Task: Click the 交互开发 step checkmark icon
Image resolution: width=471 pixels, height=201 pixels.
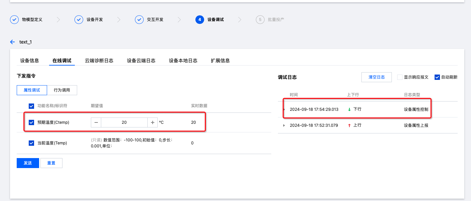Action: click(139, 20)
